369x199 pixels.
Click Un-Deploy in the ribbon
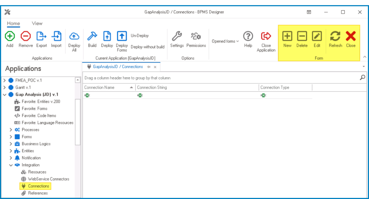pyautogui.click(x=139, y=35)
